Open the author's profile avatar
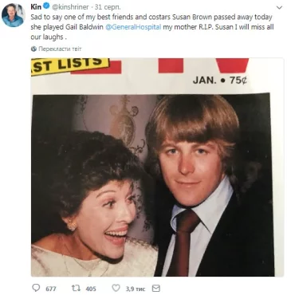This screenshot has width=287, height=295. coord(13,15)
